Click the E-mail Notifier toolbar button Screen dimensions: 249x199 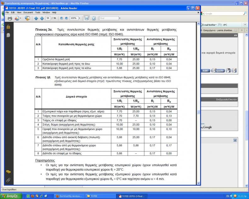tap(209, 25)
